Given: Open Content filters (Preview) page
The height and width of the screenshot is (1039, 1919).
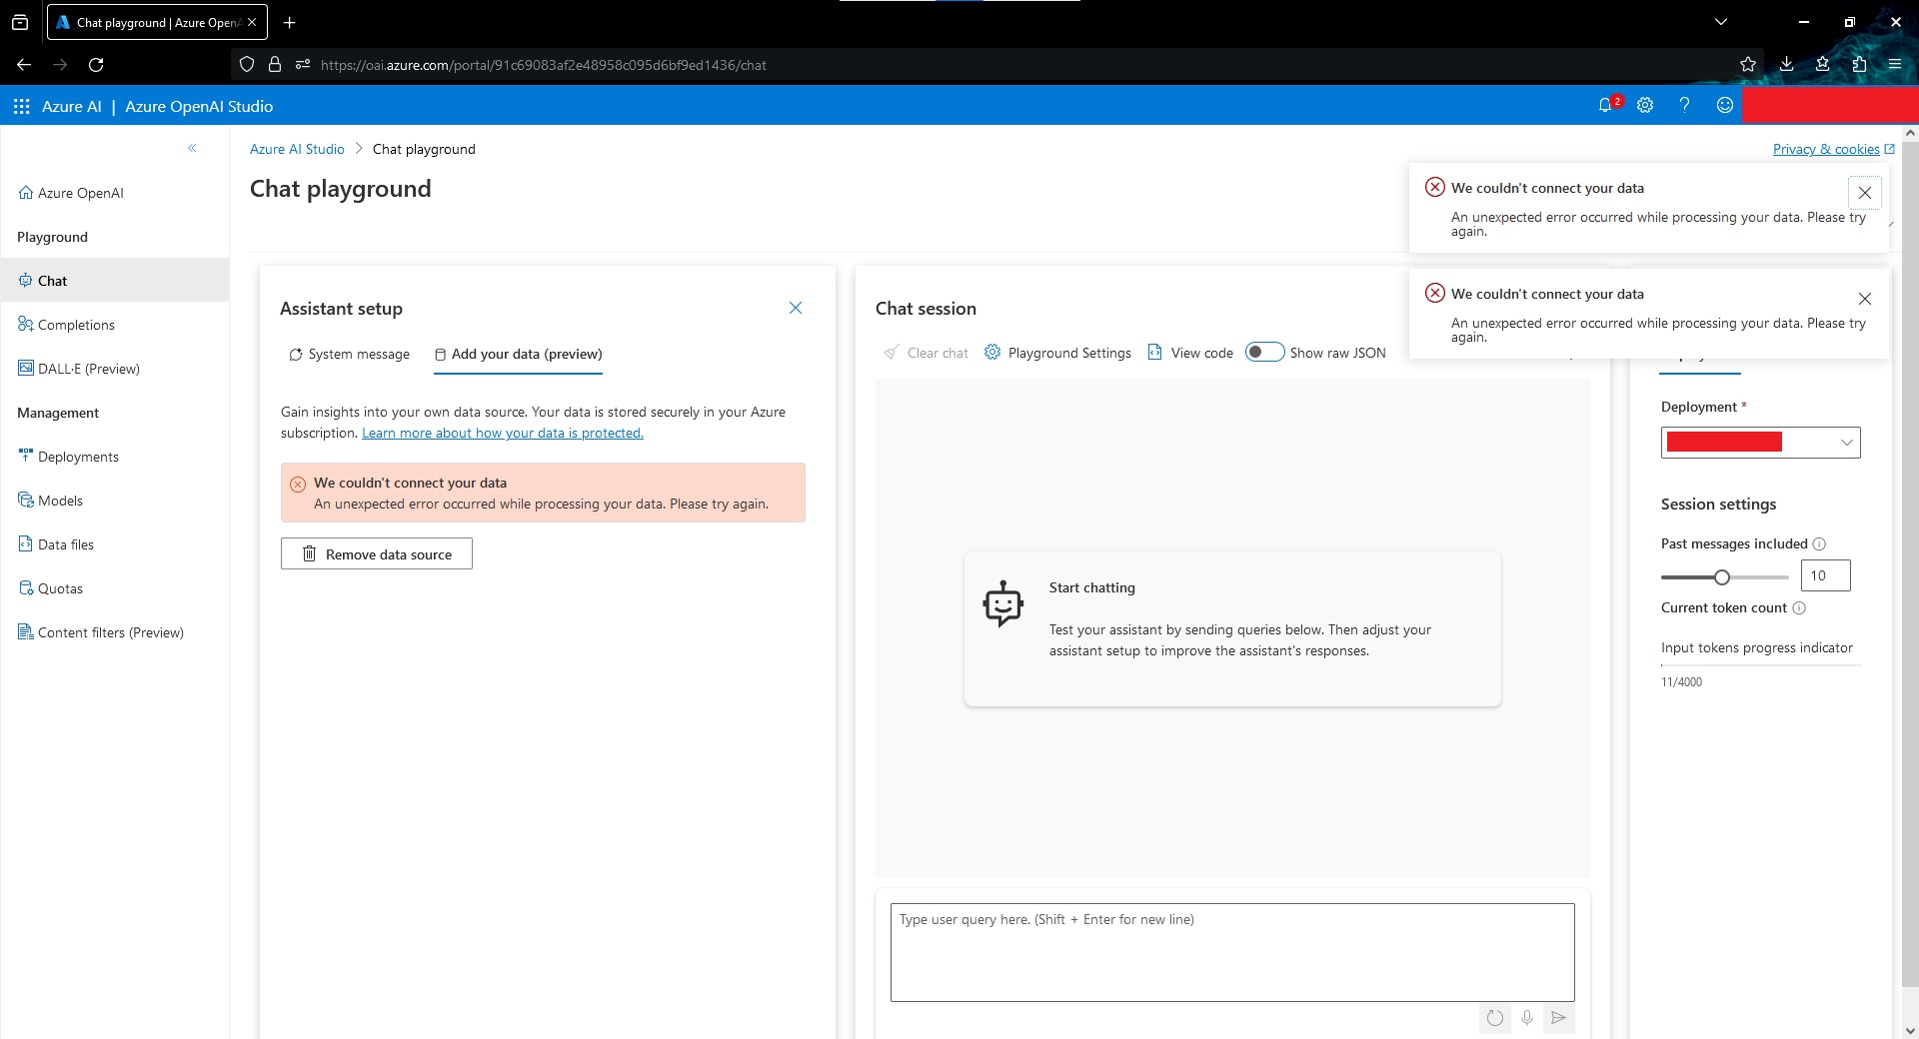Looking at the screenshot, I should [x=111, y=632].
